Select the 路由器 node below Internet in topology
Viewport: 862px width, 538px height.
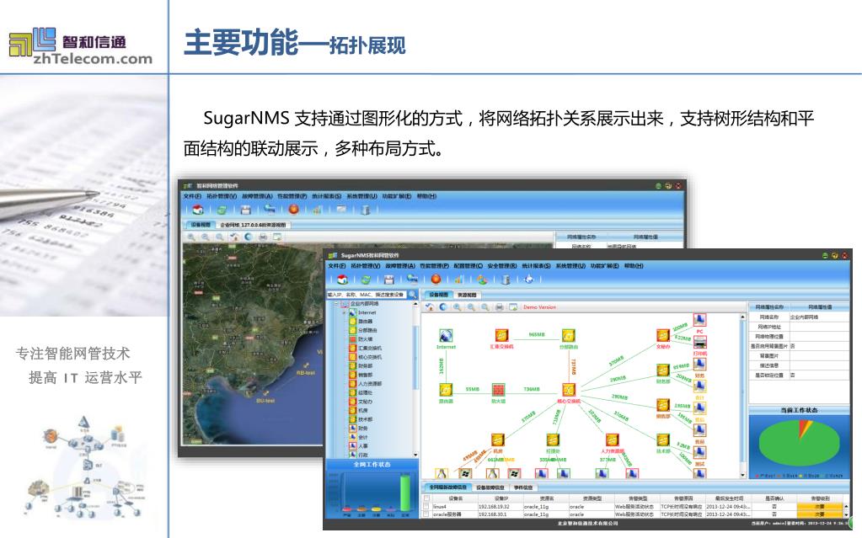(446, 390)
